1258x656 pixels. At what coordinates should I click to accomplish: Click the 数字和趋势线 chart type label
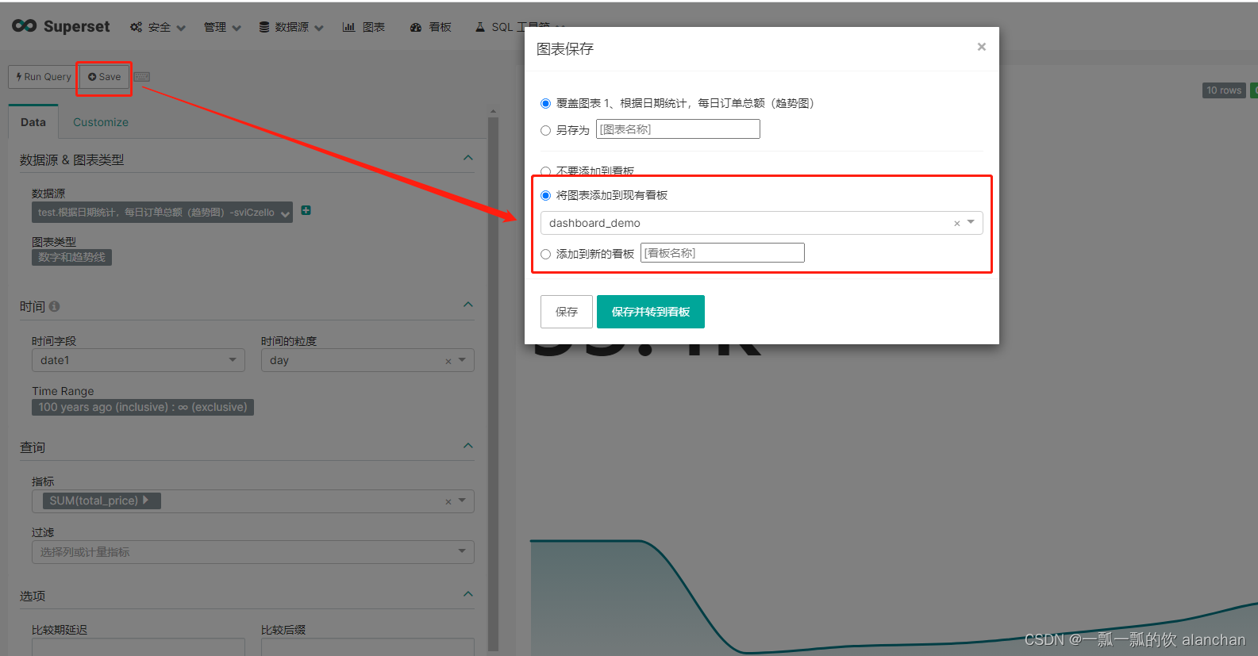(71, 257)
